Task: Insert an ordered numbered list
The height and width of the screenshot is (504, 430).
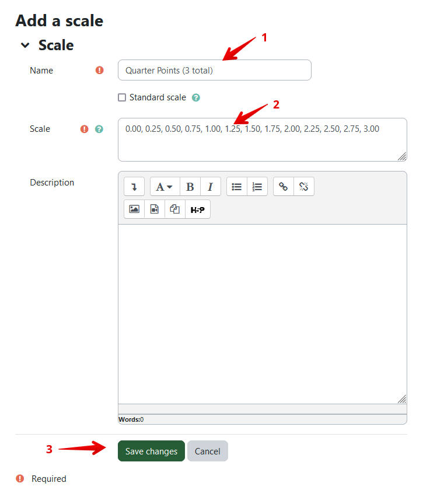Action: click(x=257, y=187)
